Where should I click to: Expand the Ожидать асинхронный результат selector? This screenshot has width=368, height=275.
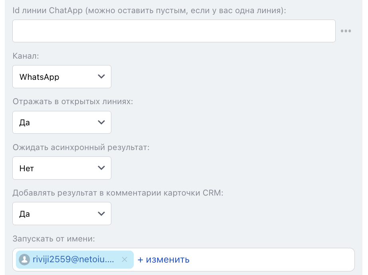pos(62,168)
